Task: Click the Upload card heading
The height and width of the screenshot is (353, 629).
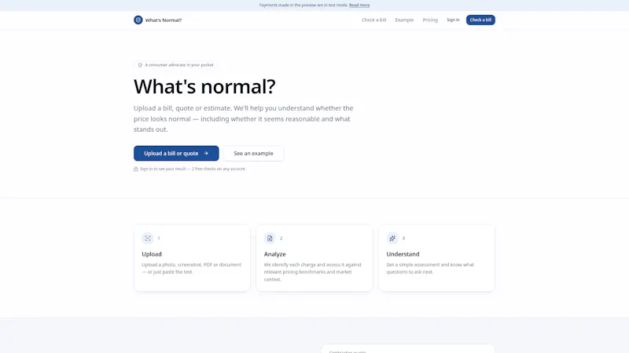Action: tap(152, 254)
